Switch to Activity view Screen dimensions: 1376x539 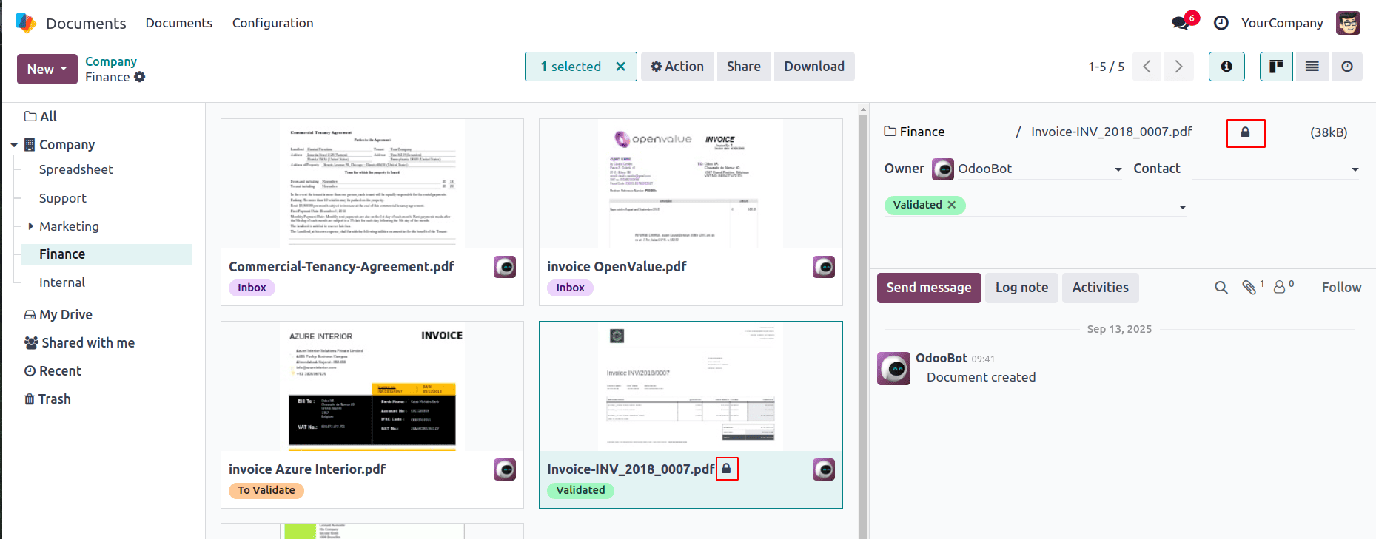tap(1347, 67)
